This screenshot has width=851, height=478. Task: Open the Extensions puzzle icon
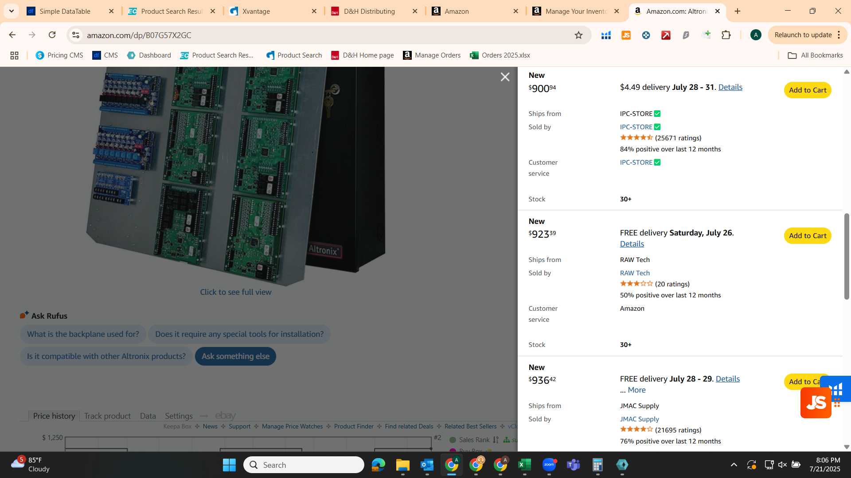(x=726, y=35)
